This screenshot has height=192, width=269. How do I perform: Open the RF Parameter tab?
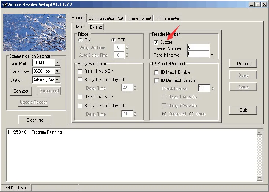167,18
